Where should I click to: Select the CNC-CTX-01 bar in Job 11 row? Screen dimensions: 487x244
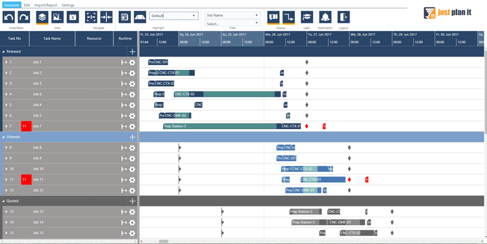[323, 179]
